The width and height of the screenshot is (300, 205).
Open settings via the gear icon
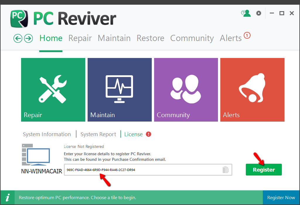pyautogui.click(x=258, y=13)
